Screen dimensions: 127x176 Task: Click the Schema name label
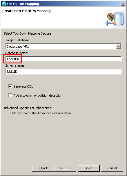click(15, 65)
